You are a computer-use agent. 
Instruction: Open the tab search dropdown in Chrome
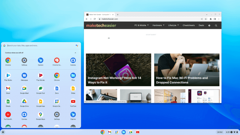tap(207, 14)
